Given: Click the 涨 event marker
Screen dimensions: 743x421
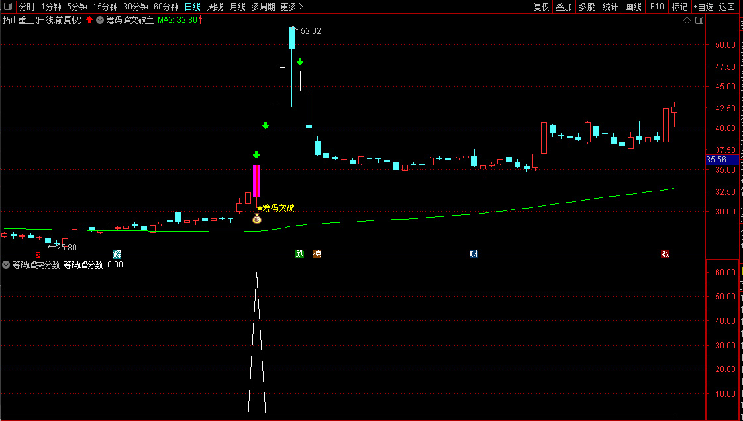Looking at the screenshot, I should [x=666, y=254].
